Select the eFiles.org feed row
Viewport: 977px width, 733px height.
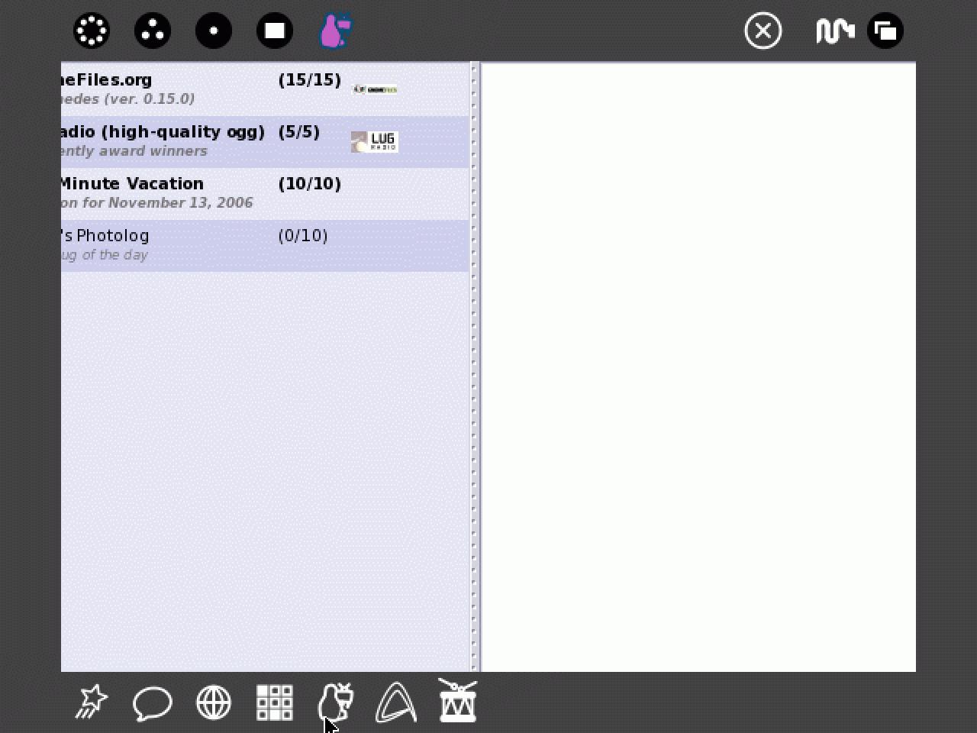[265, 89]
